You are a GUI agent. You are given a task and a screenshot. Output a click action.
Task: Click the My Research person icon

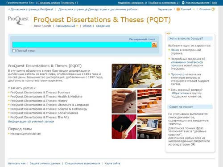point(183,3)
